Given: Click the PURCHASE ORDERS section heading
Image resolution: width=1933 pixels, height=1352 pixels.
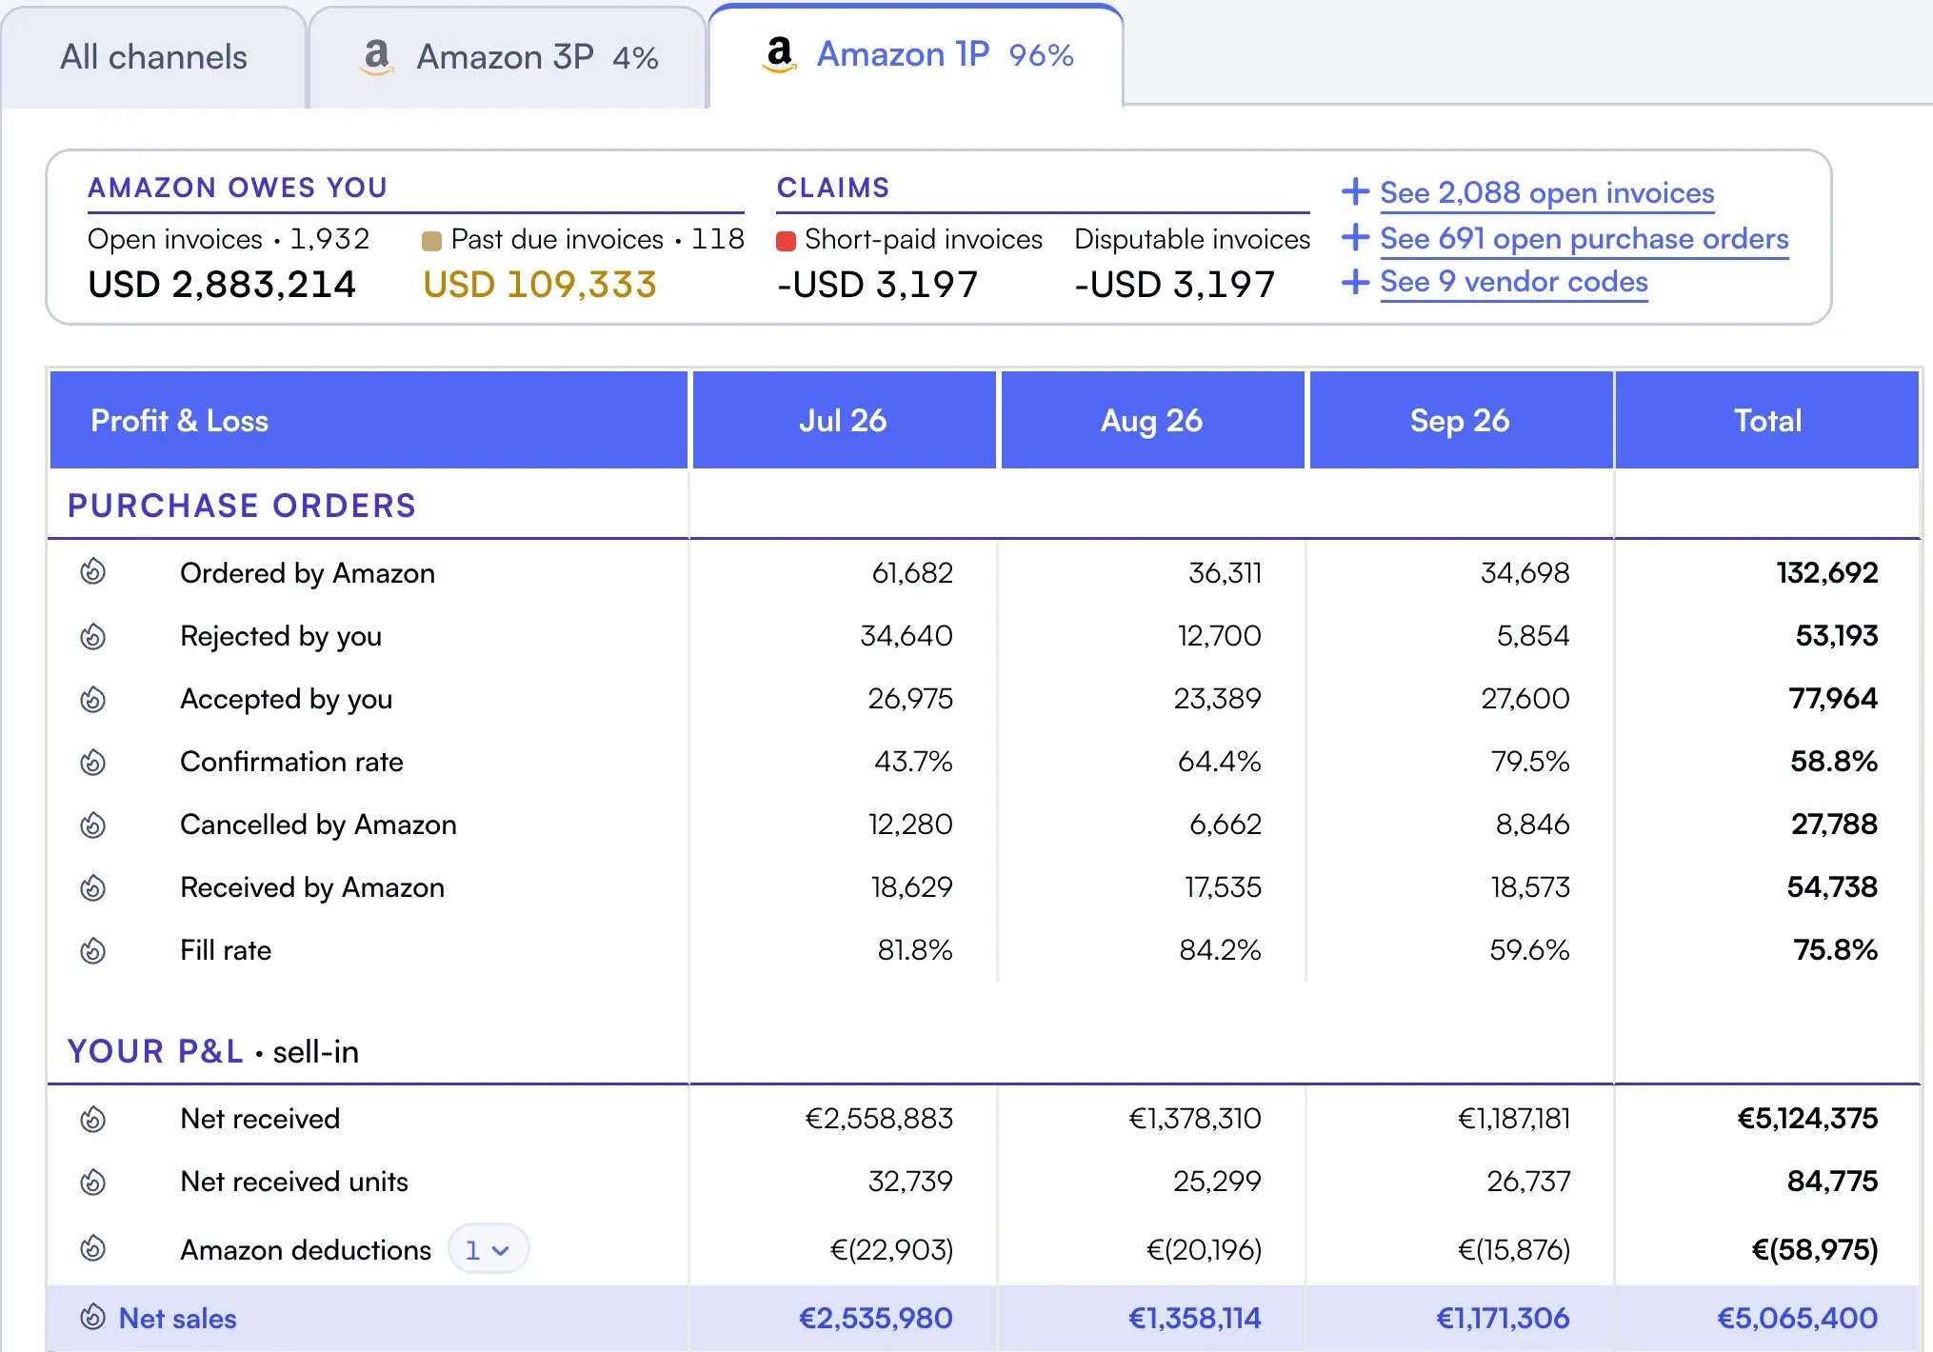Looking at the screenshot, I should click(242, 506).
